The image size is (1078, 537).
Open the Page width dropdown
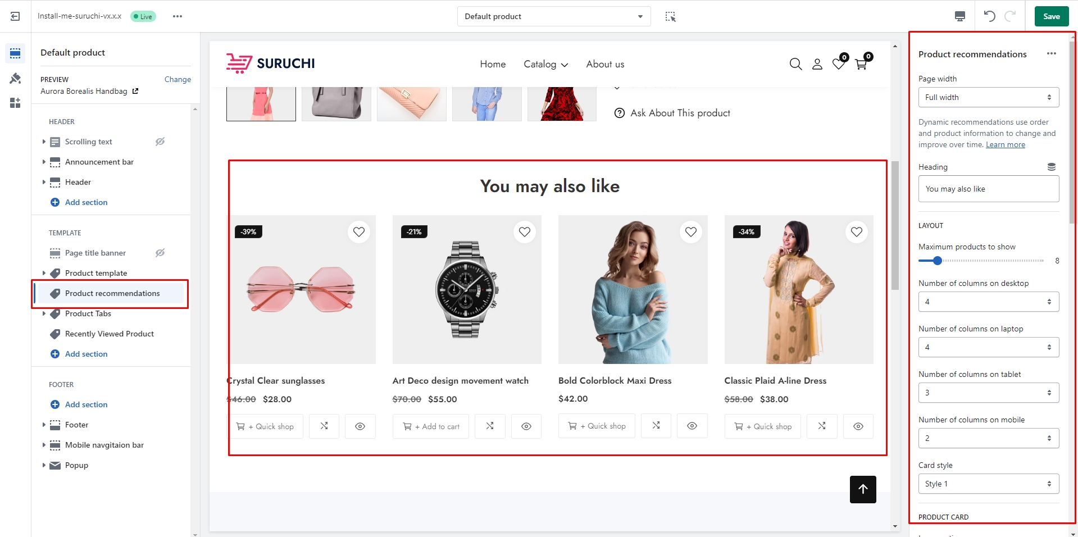[988, 97]
